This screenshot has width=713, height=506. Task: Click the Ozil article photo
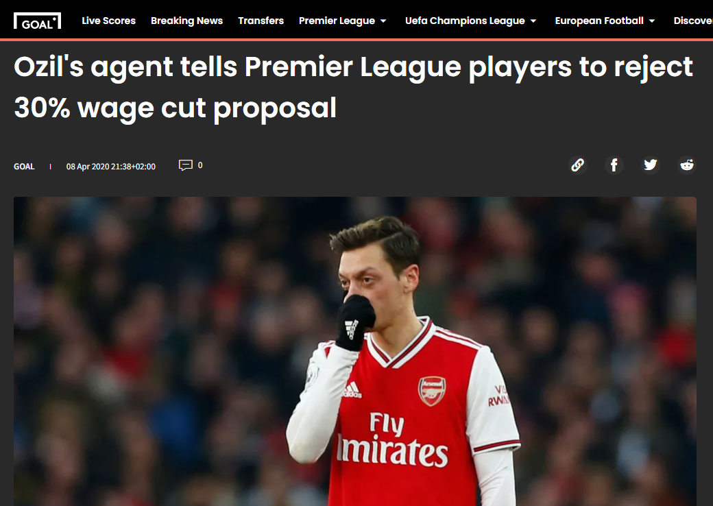click(x=354, y=351)
